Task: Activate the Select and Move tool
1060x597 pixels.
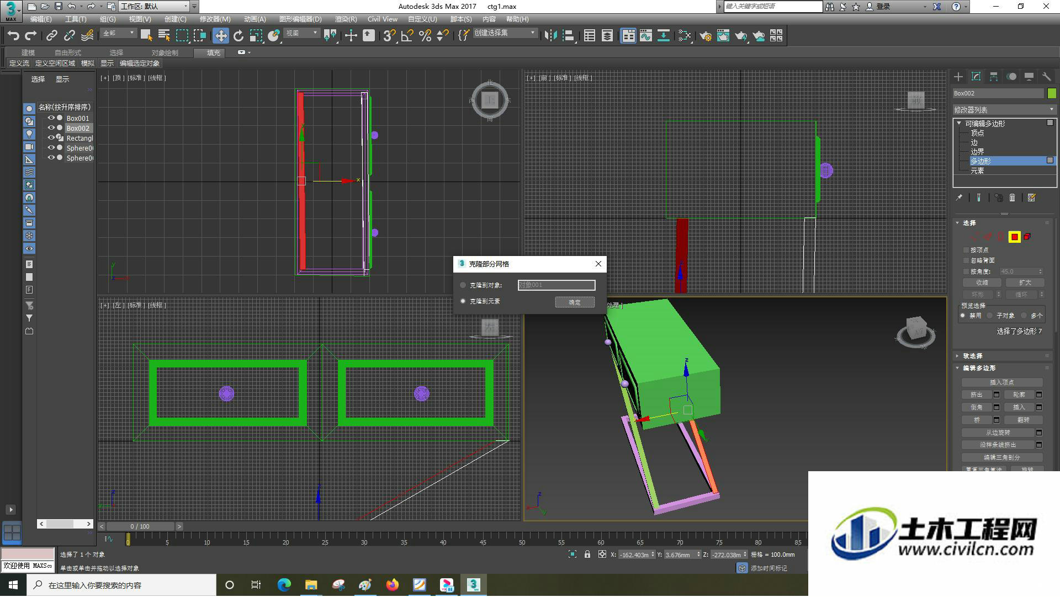Action: pos(221,36)
